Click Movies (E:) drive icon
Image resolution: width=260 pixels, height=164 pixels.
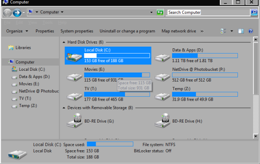click(x=74, y=77)
